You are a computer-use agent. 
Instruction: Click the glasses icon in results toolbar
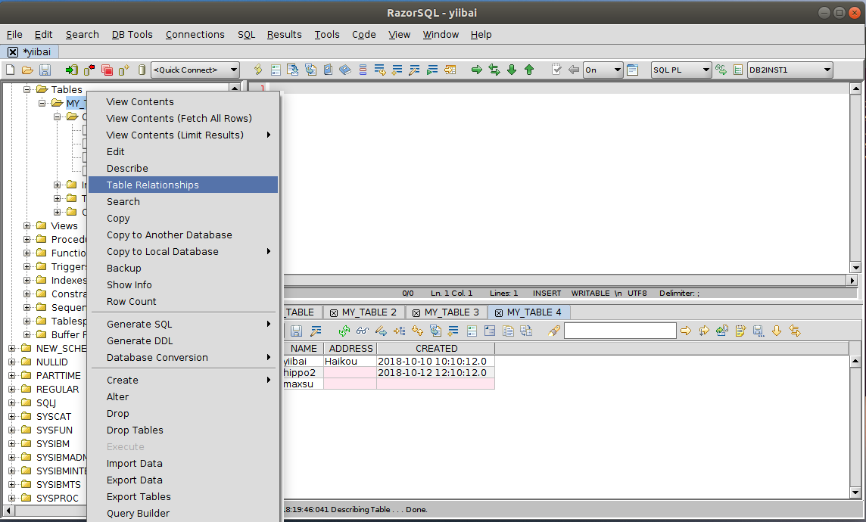tap(363, 331)
